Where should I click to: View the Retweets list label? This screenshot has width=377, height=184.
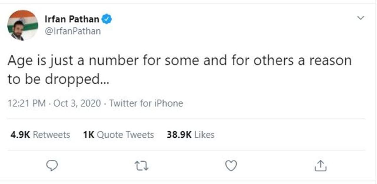[x=51, y=135]
